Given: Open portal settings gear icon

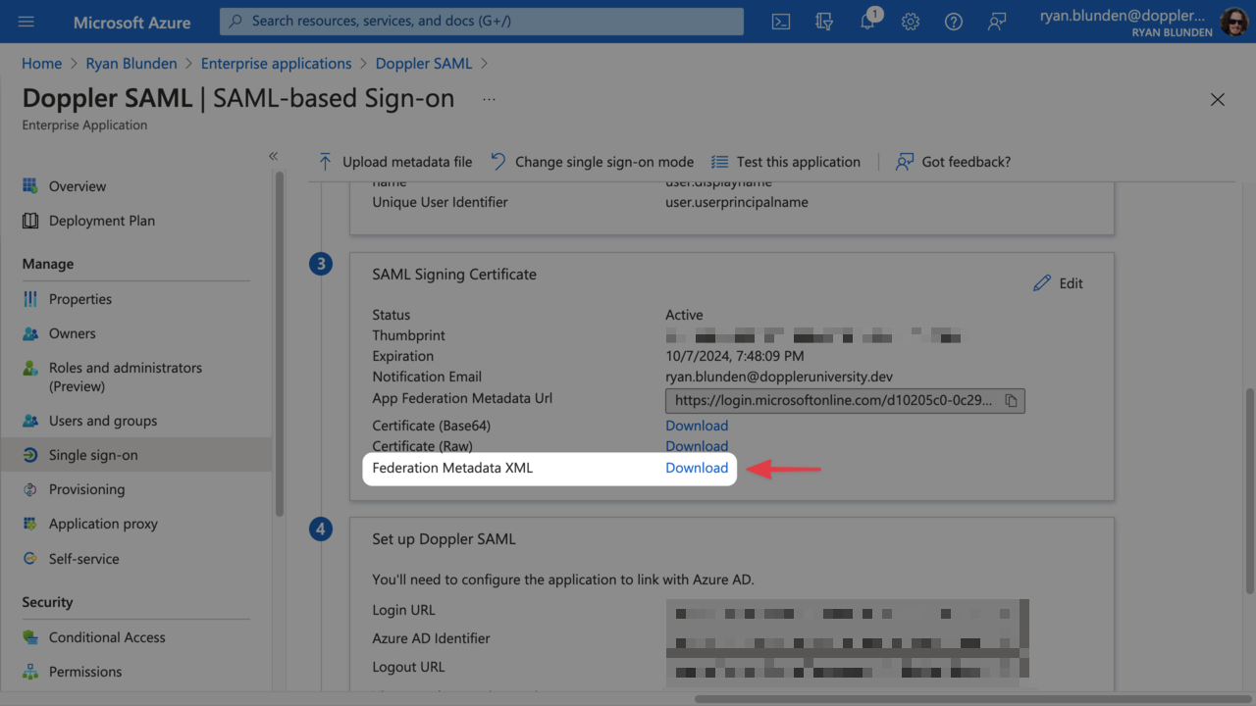Looking at the screenshot, I should [911, 22].
